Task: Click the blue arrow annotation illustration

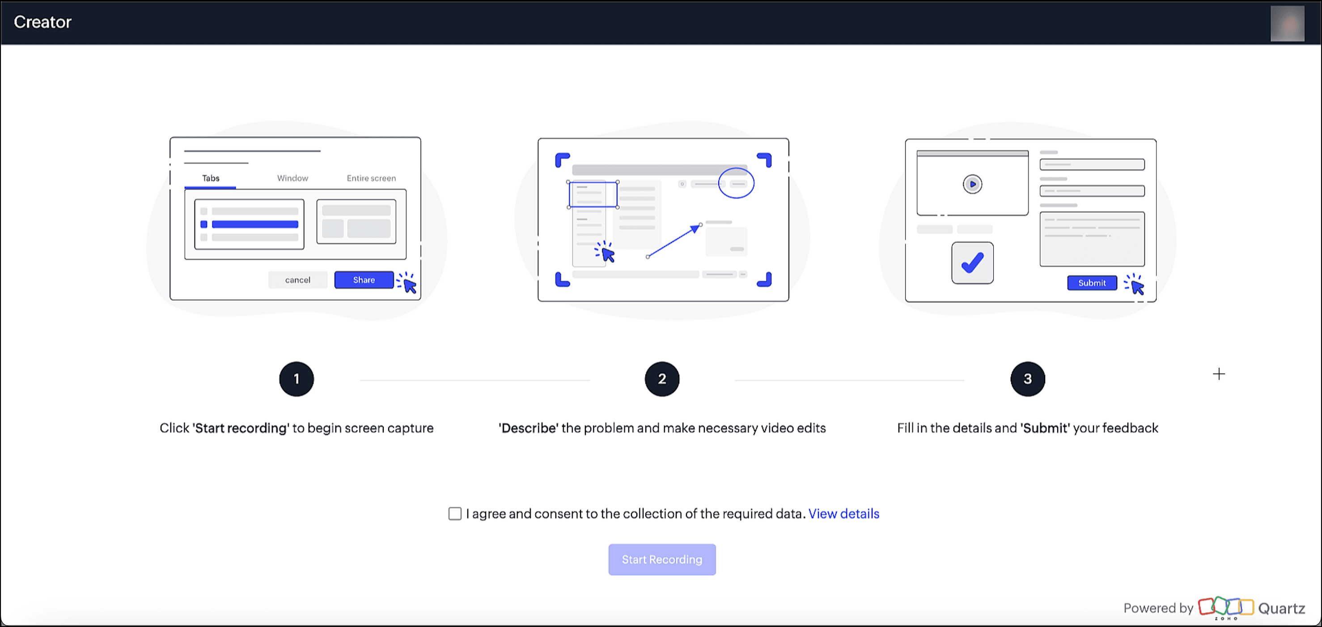Action: coord(674,241)
